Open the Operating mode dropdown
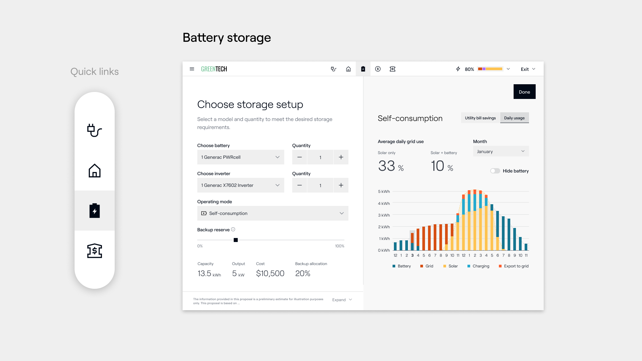642x361 pixels. click(x=273, y=213)
